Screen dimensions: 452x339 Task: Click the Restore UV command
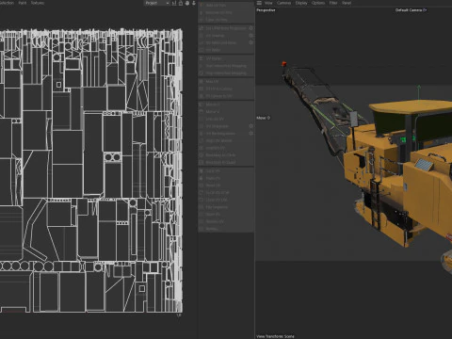(226, 221)
